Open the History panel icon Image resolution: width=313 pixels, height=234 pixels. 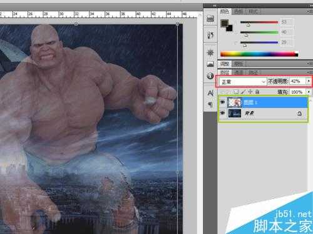(210, 35)
